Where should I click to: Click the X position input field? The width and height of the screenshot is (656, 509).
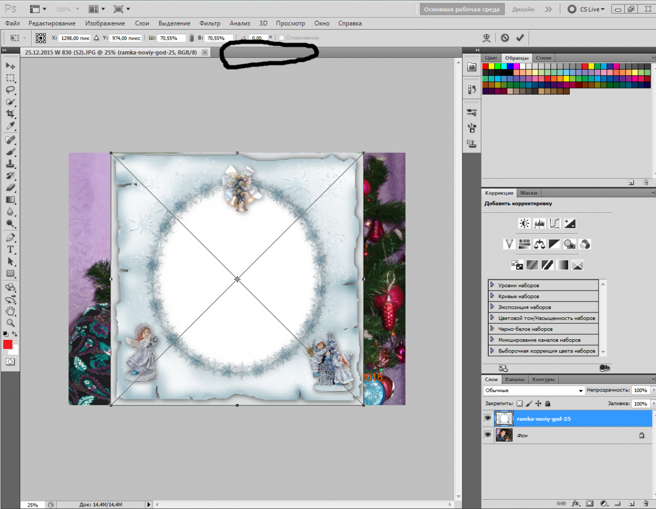[74, 38]
